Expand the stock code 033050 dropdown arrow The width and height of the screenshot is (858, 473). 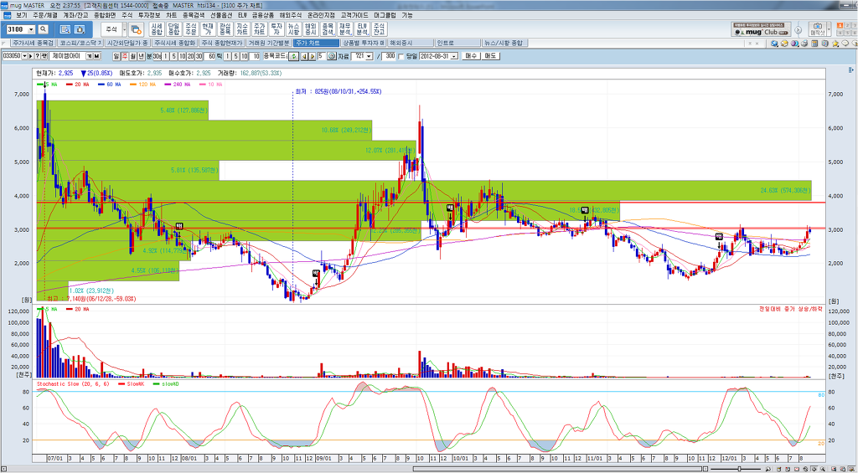tap(24, 56)
